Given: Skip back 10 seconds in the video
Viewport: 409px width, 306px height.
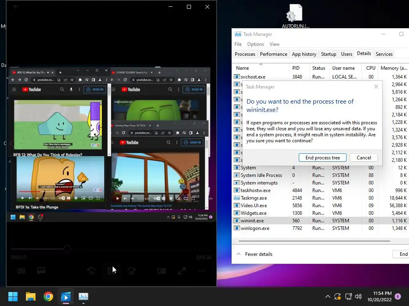Looking at the screenshot, I should point(91,271).
